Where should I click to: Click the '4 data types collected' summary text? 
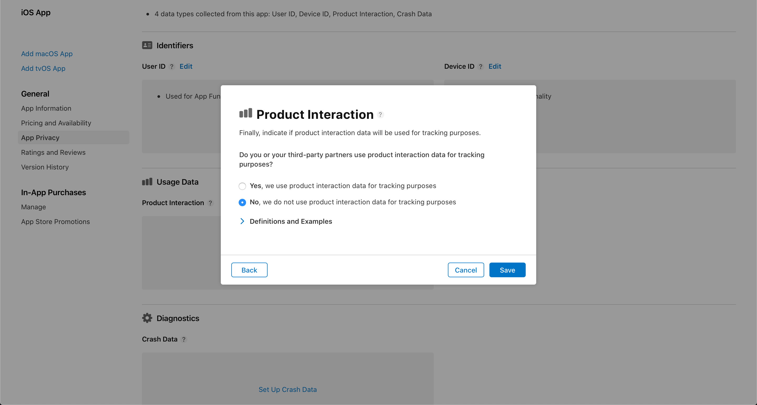coord(293,14)
